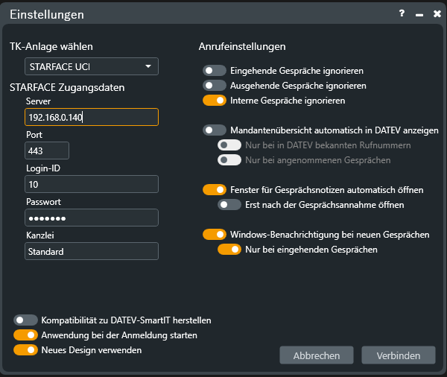Minimize the Einstellungen window
The image size is (447, 377).
pyautogui.click(x=419, y=14)
